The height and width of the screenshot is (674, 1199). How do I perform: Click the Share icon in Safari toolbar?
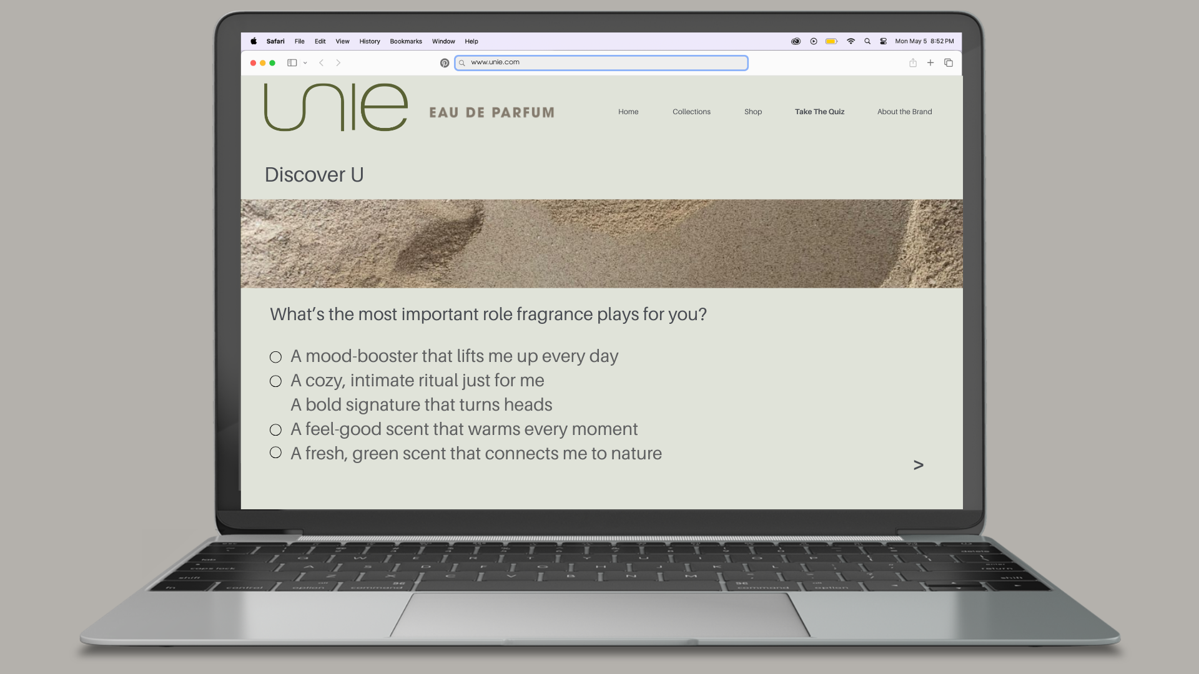click(913, 62)
